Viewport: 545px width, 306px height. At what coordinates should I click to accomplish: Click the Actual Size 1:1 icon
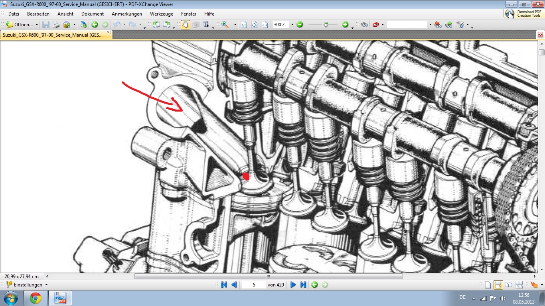coord(244,25)
